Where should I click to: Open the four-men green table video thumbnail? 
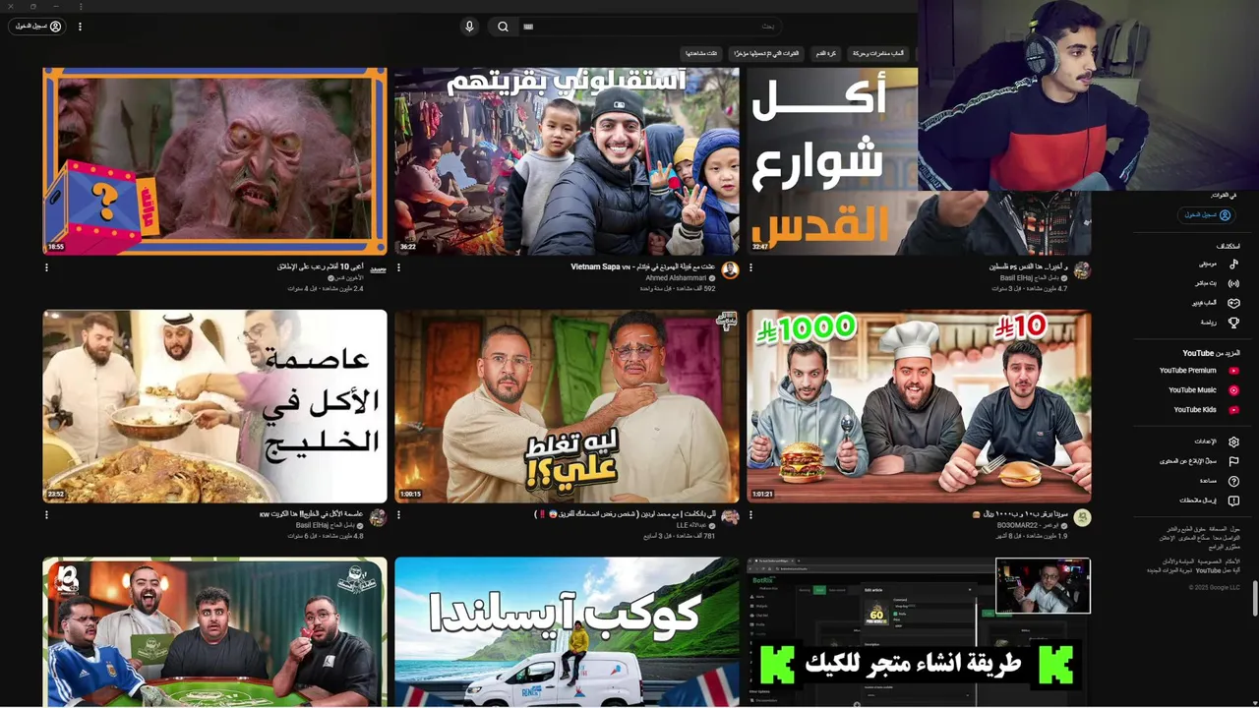[214, 632]
